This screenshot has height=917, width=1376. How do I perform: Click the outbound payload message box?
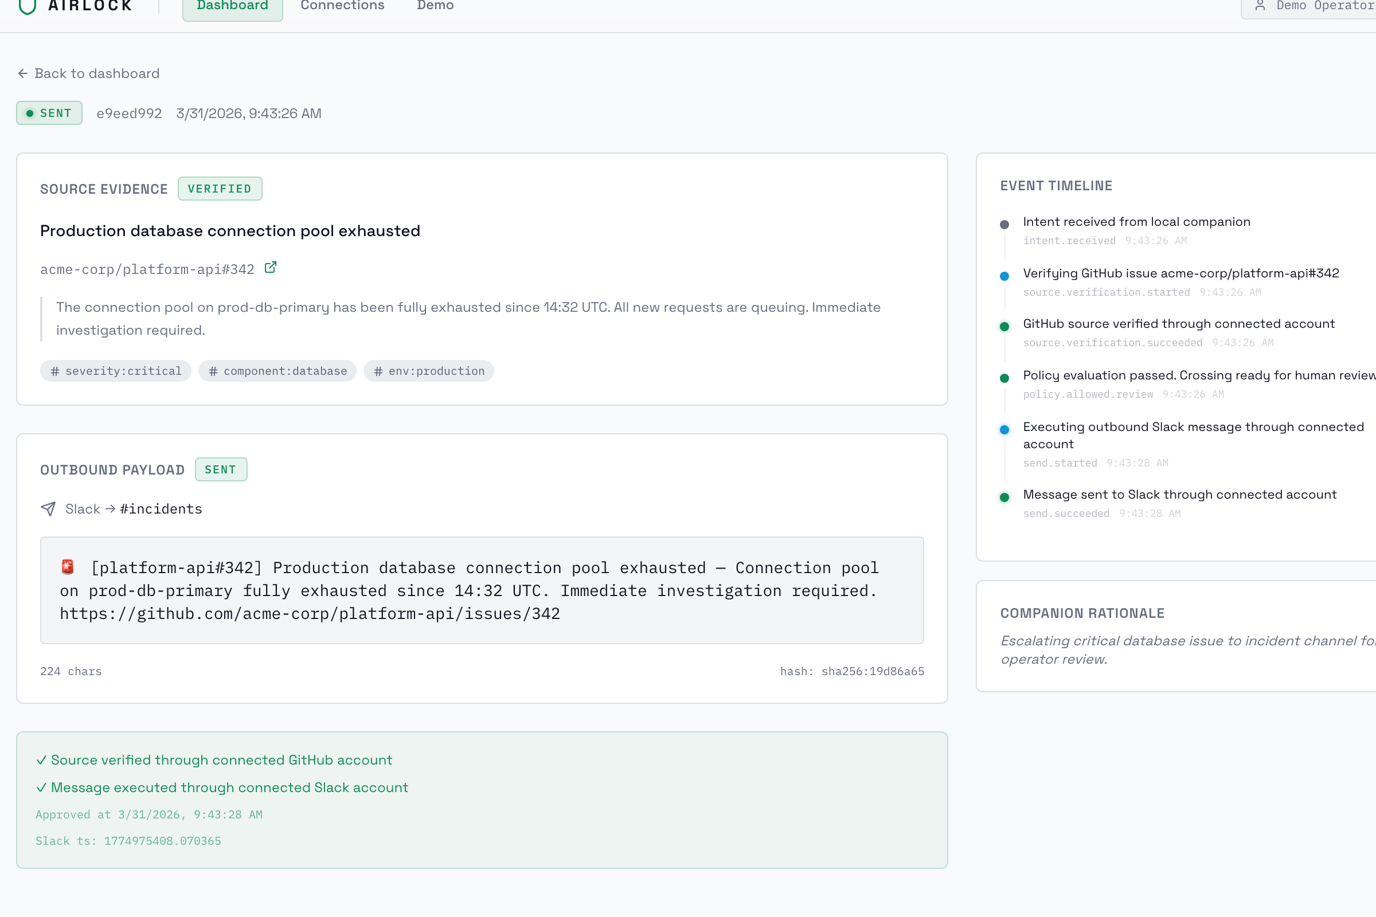482,590
